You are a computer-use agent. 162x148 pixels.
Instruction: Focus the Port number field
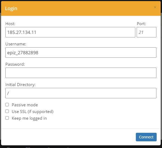(x=146, y=33)
